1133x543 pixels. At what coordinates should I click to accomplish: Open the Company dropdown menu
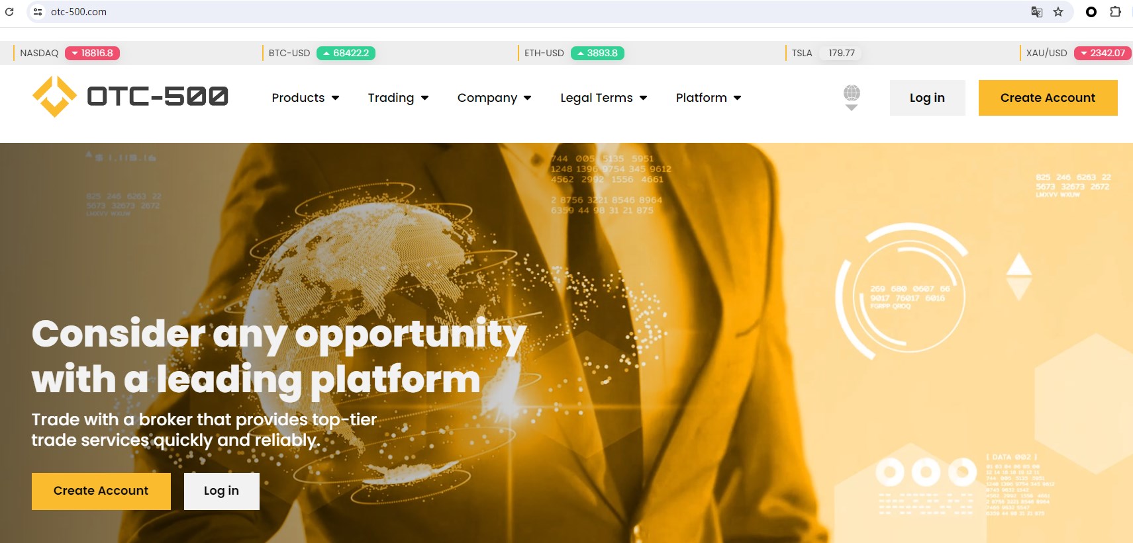[494, 98]
